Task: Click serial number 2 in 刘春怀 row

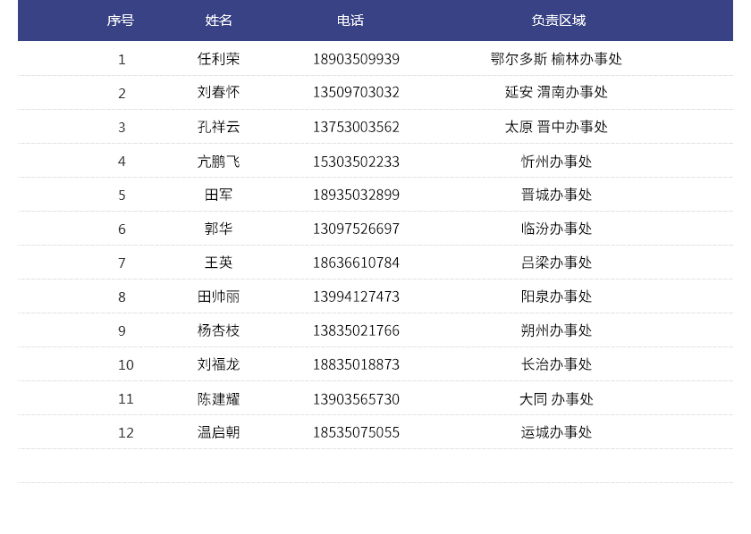Action: coord(122,93)
